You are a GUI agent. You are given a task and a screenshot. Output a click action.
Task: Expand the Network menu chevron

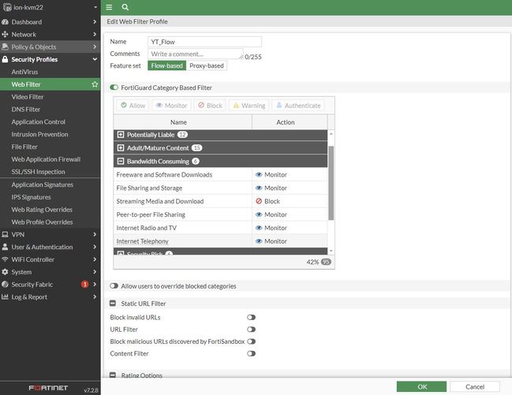95,34
